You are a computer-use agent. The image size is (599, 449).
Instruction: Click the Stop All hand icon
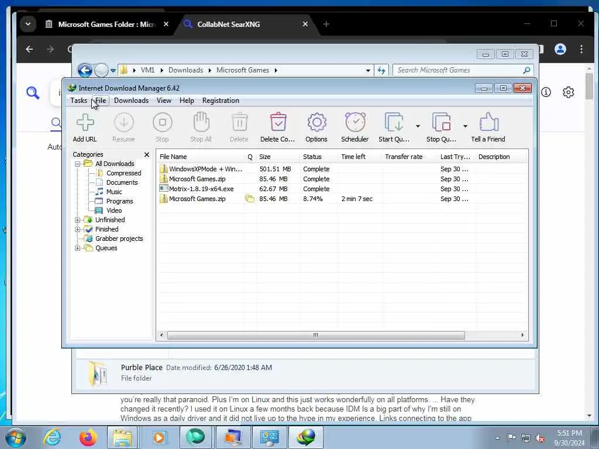click(201, 122)
